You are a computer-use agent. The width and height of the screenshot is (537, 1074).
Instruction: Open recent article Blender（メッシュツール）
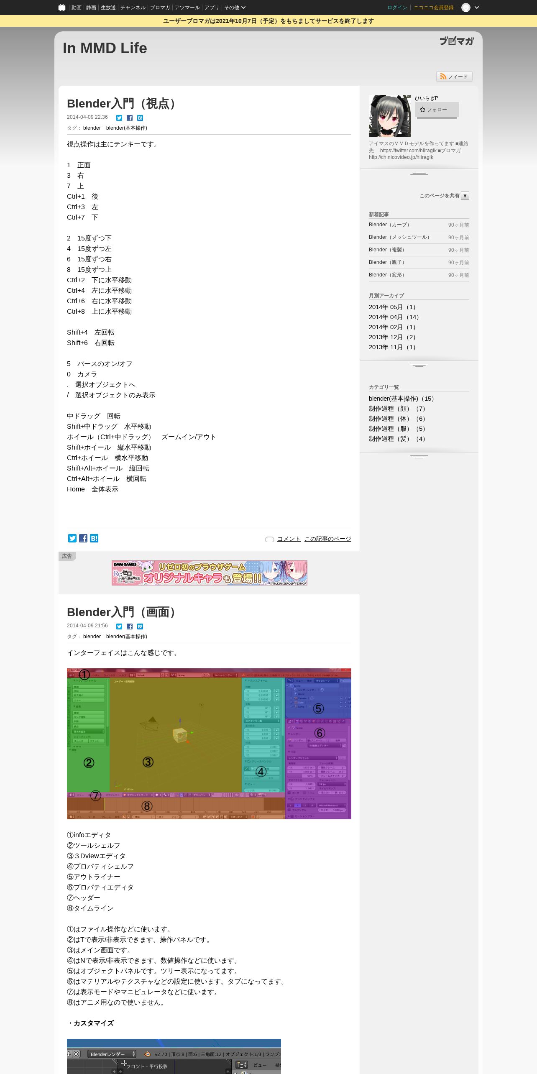(400, 237)
